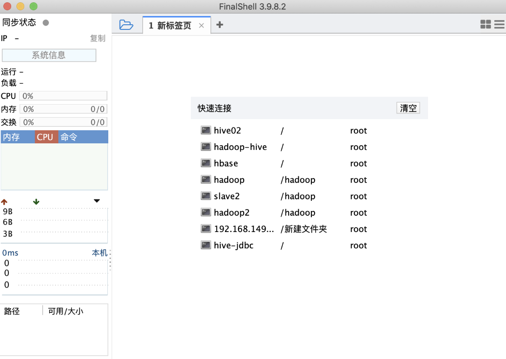Click the 复制 IP link

(x=98, y=38)
